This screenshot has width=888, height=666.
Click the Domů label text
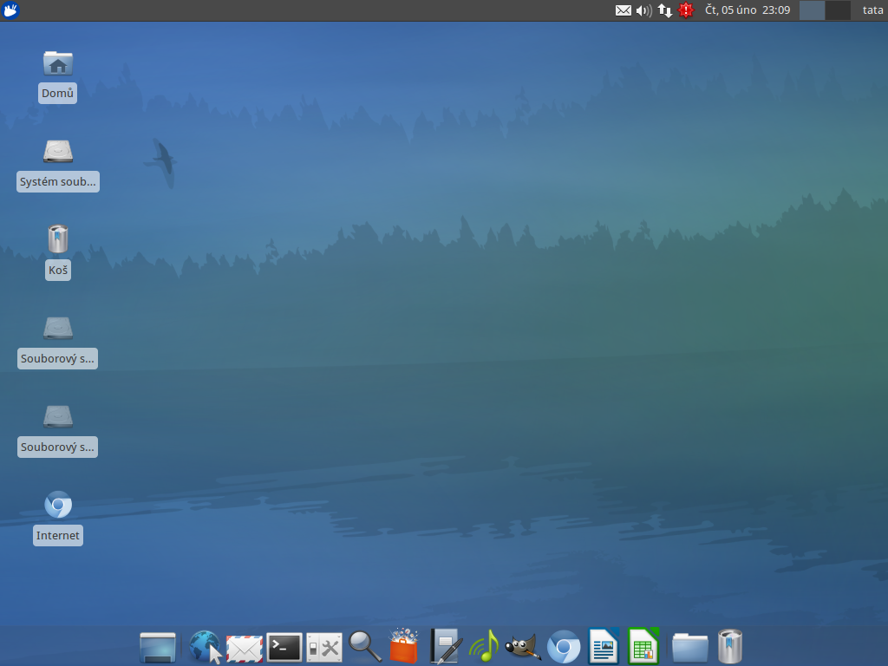58,94
